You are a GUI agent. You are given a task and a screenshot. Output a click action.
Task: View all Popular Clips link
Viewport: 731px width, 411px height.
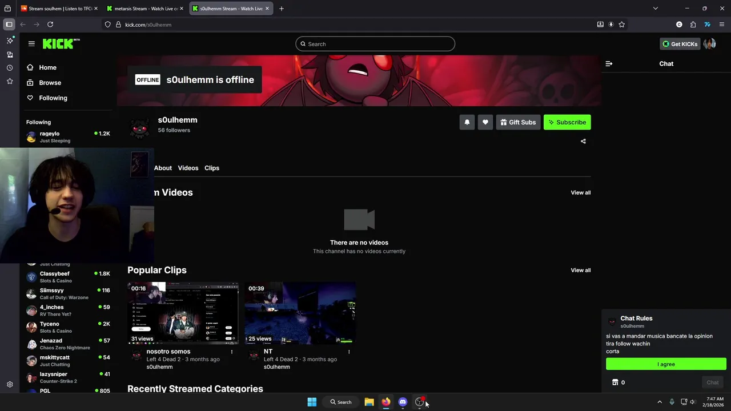coord(581,270)
